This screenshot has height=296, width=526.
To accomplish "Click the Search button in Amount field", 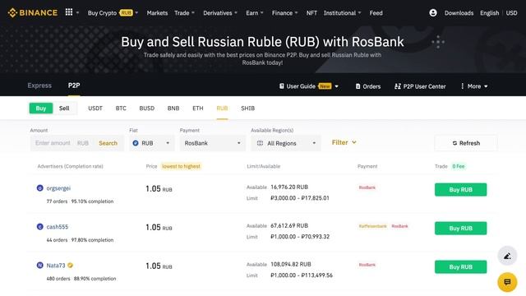I will 108,143.
